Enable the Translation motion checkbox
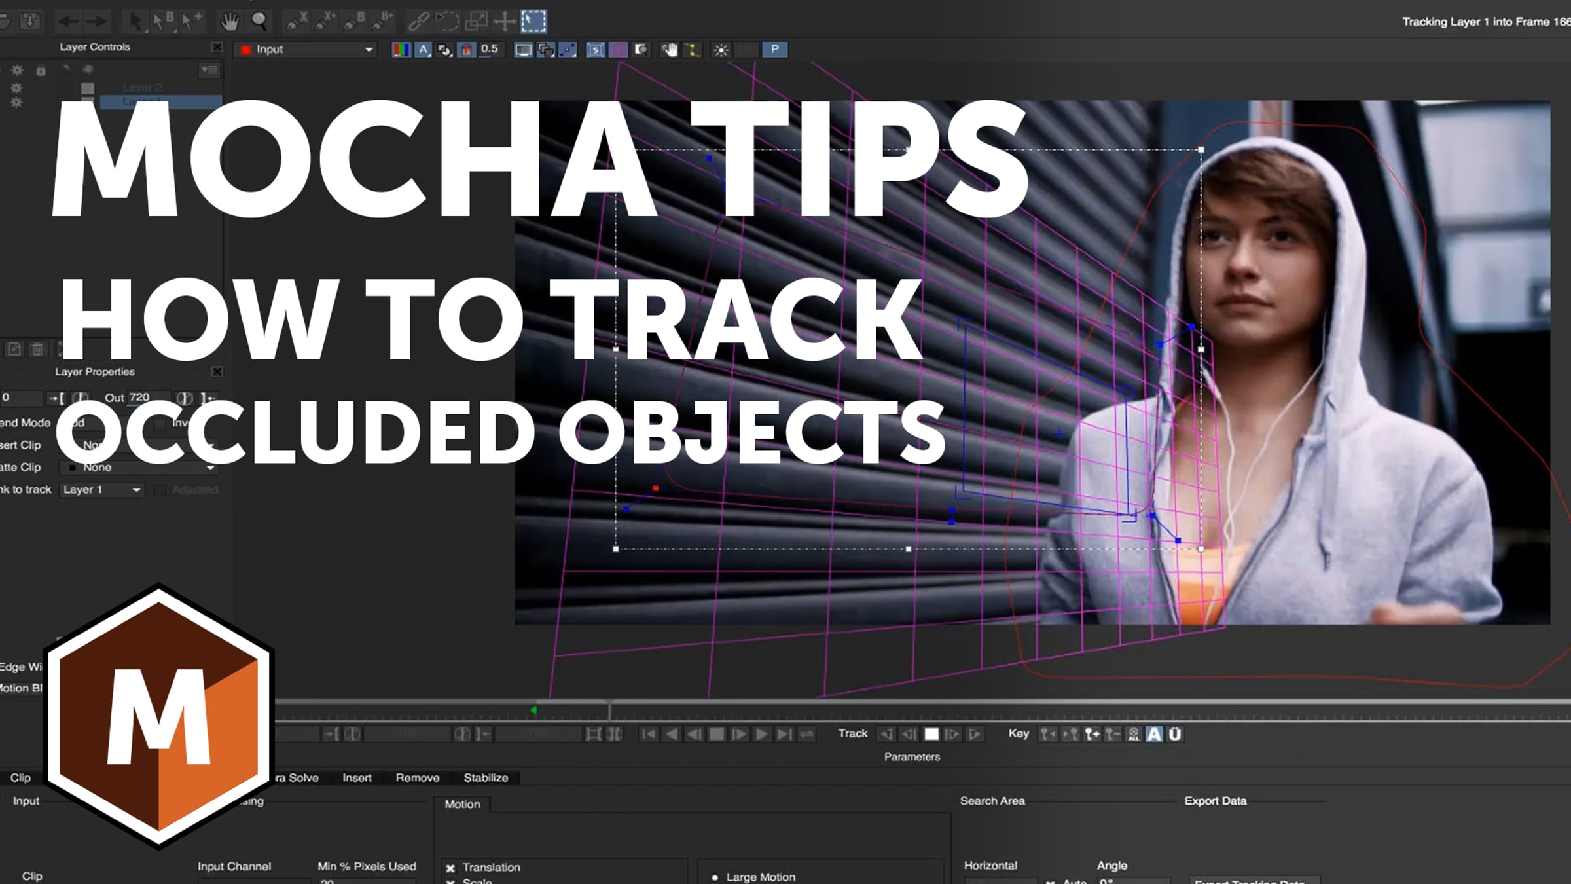 tap(450, 868)
